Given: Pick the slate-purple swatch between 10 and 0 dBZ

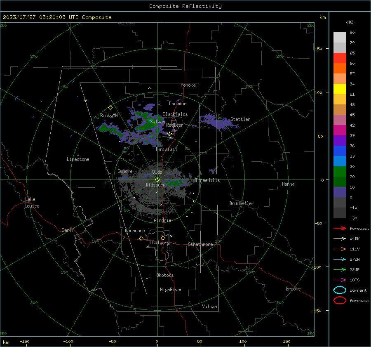Looking at the screenshot, I should [340, 192].
